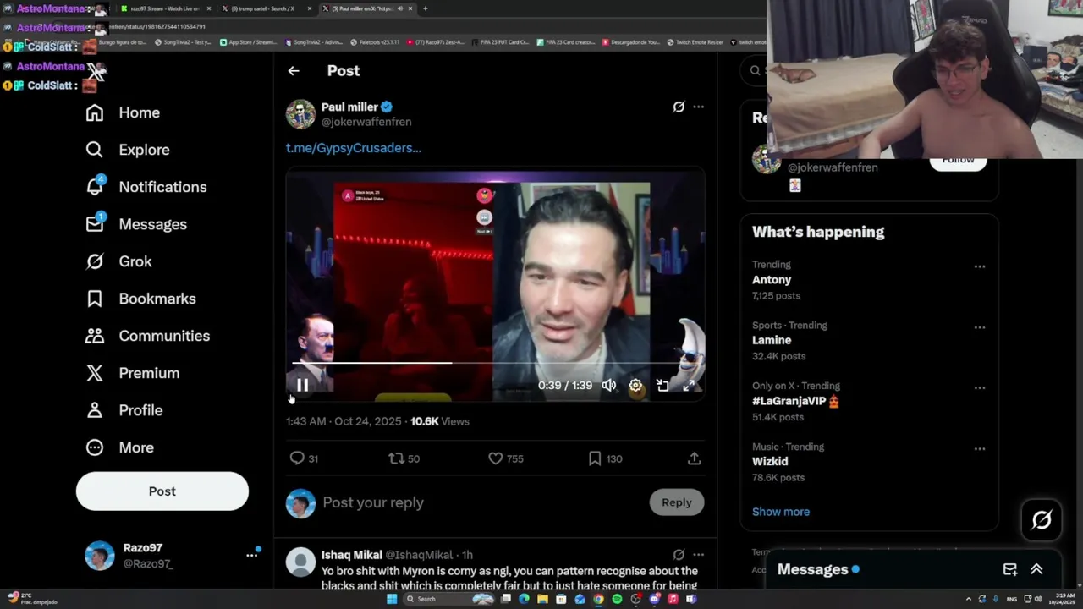Open Communities from the sidebar
Viewport: 1083px width, 609px height.
147,336
